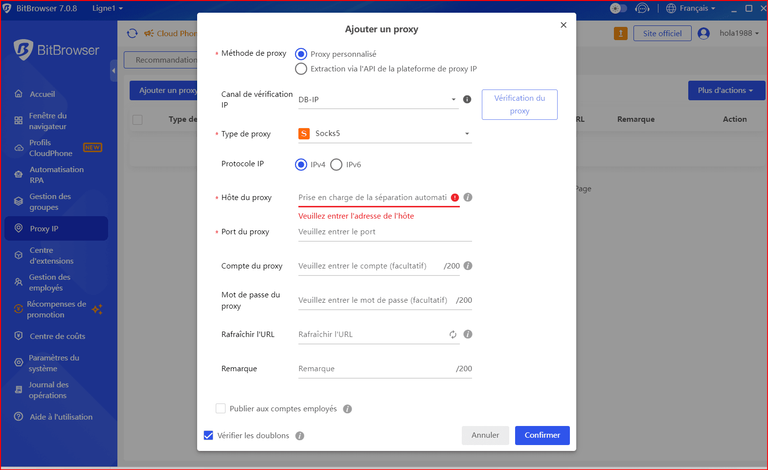This screenshot has width=768, height=470.
Task: Click info icon next to Canal de vérification IP
Action: click(x=467, y=99)
